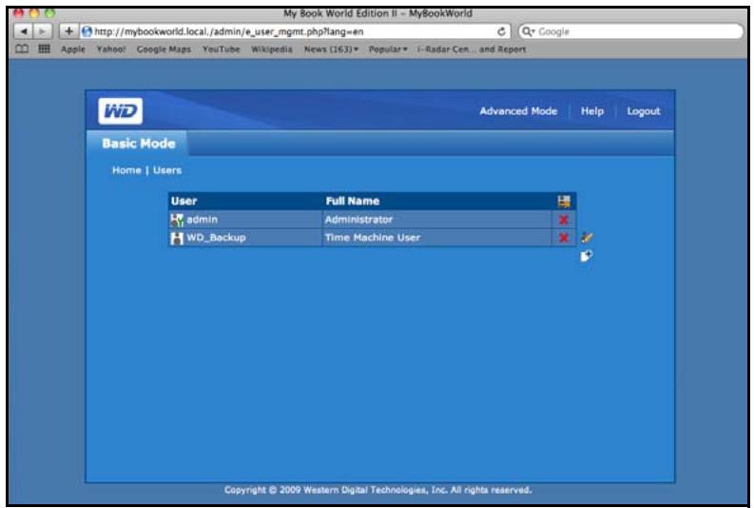Select the admin user name
Image resolution: width=754 pixels, height=508 pixels.
(202, 220)
